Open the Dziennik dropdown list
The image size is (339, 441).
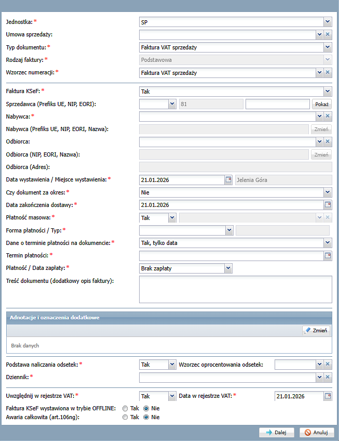point(319,377)
